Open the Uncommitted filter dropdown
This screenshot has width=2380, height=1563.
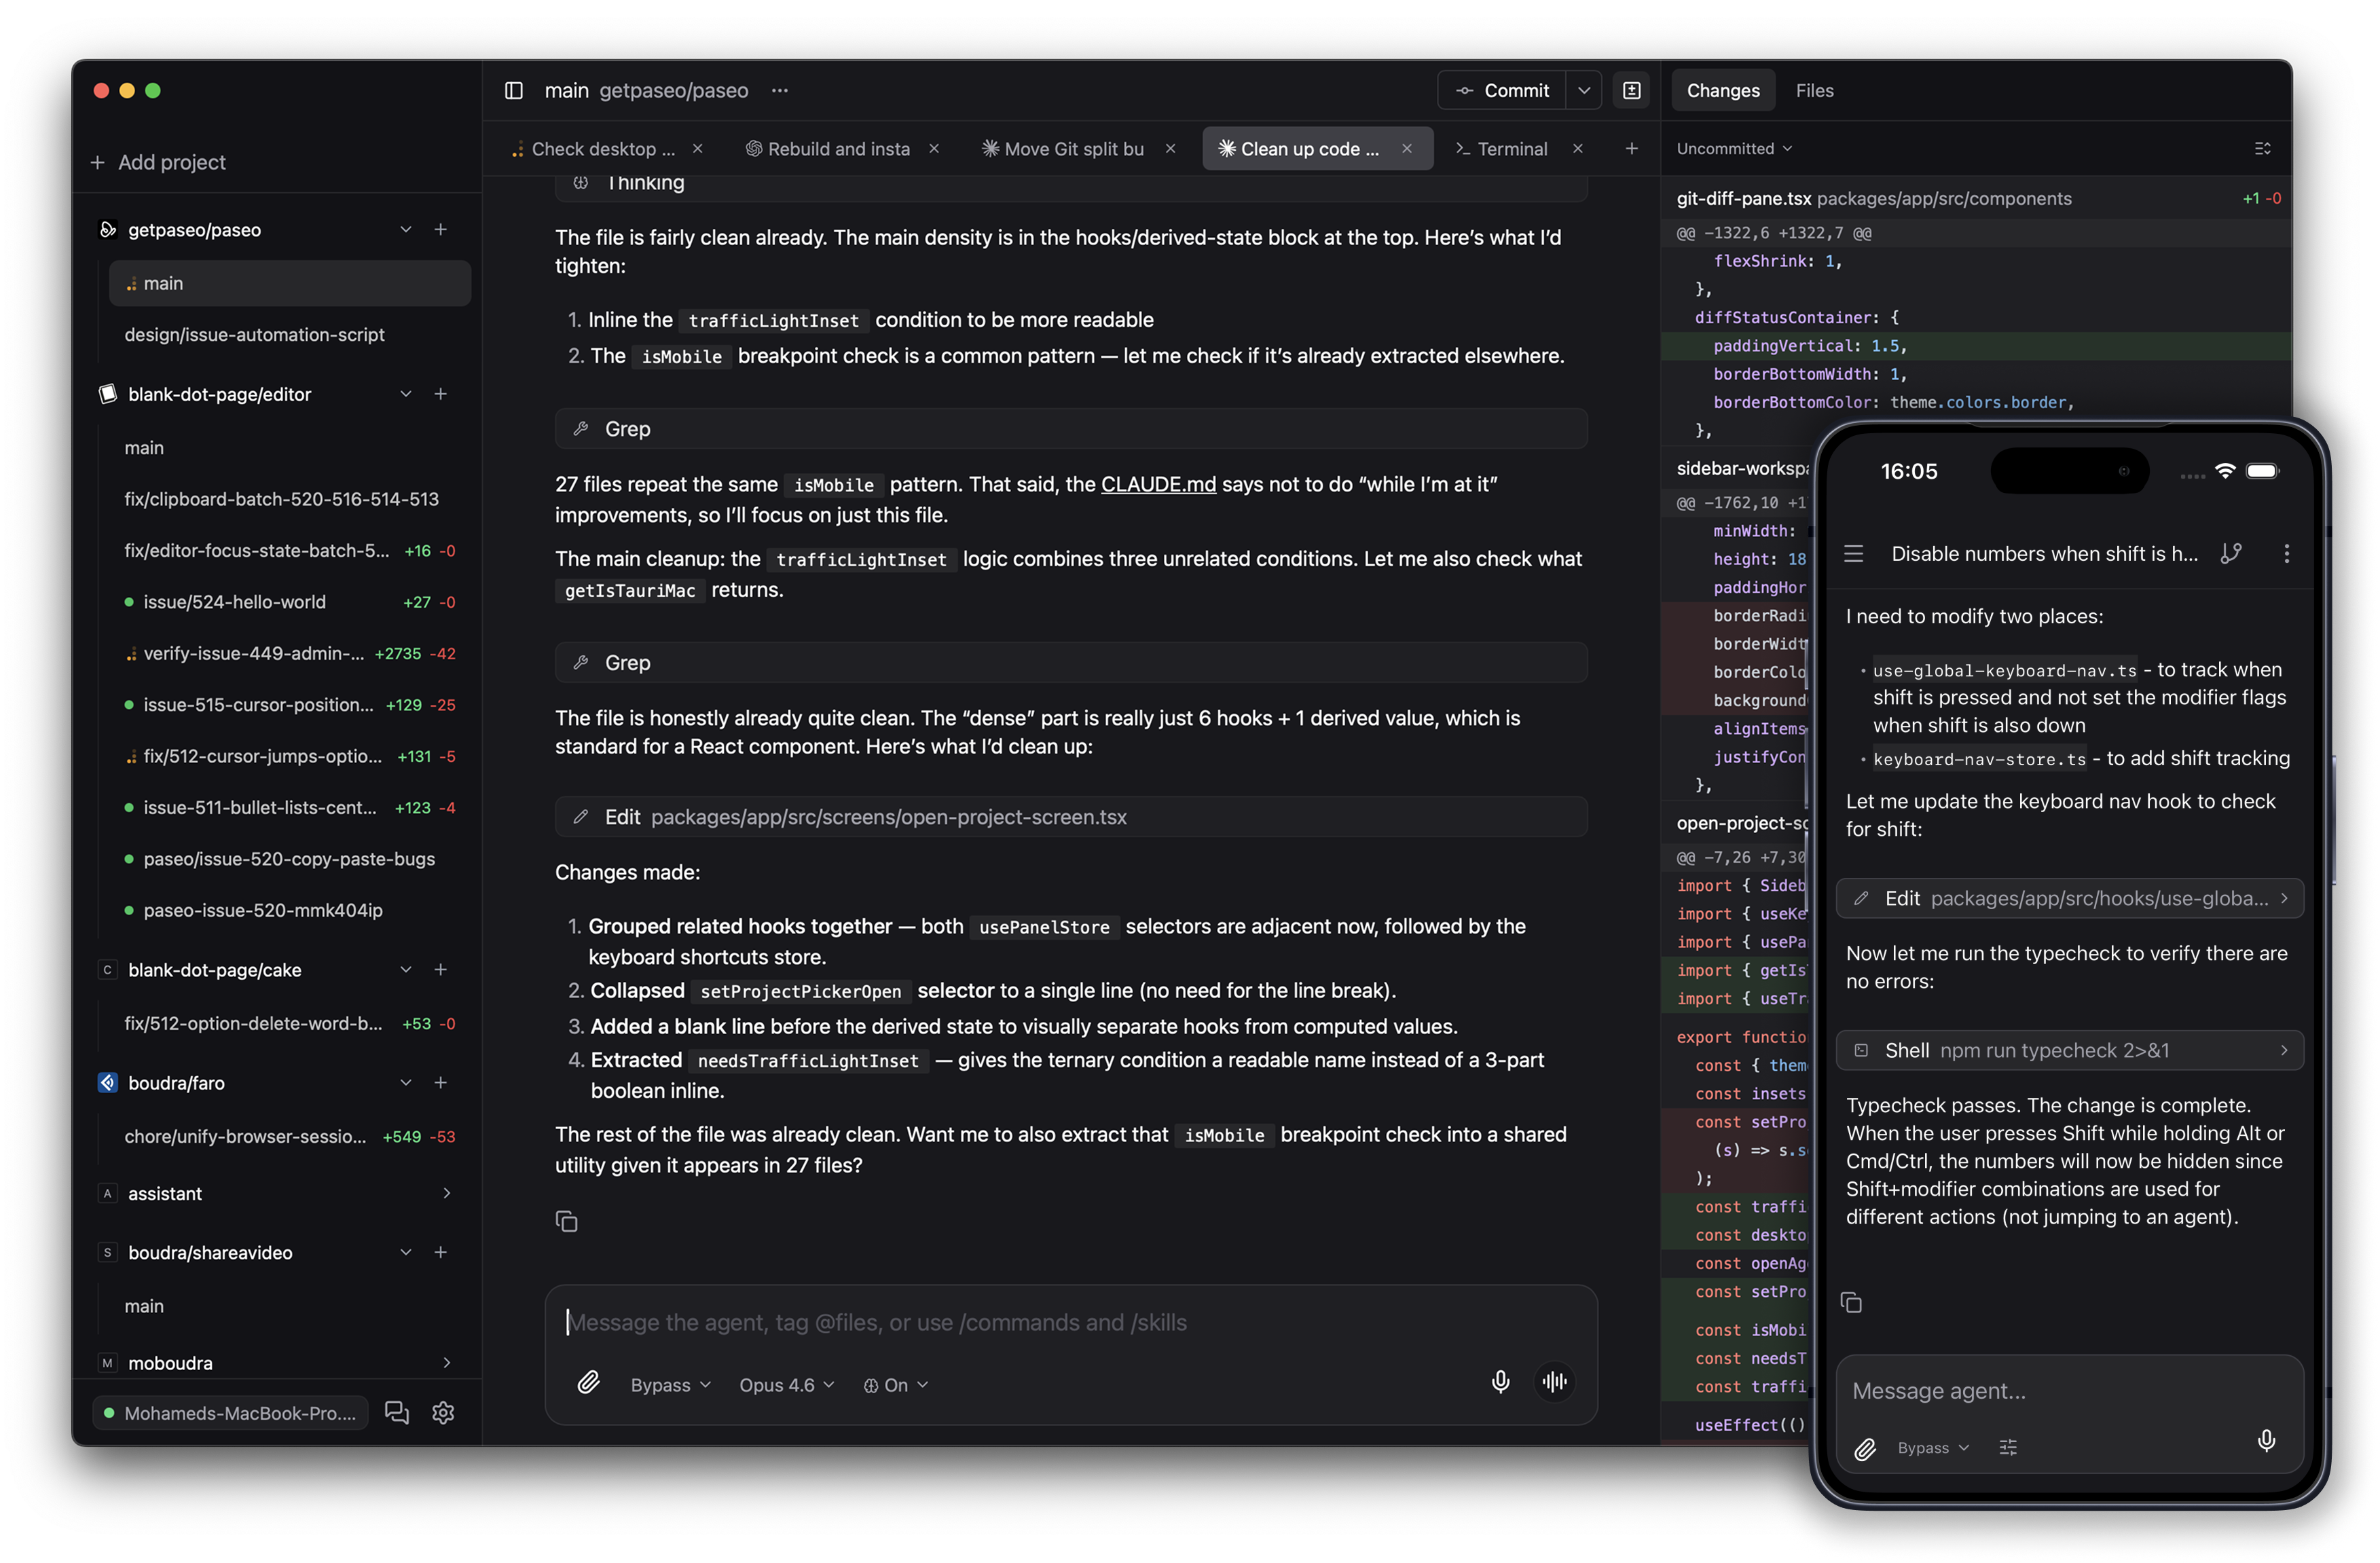tap(1734, 149)
